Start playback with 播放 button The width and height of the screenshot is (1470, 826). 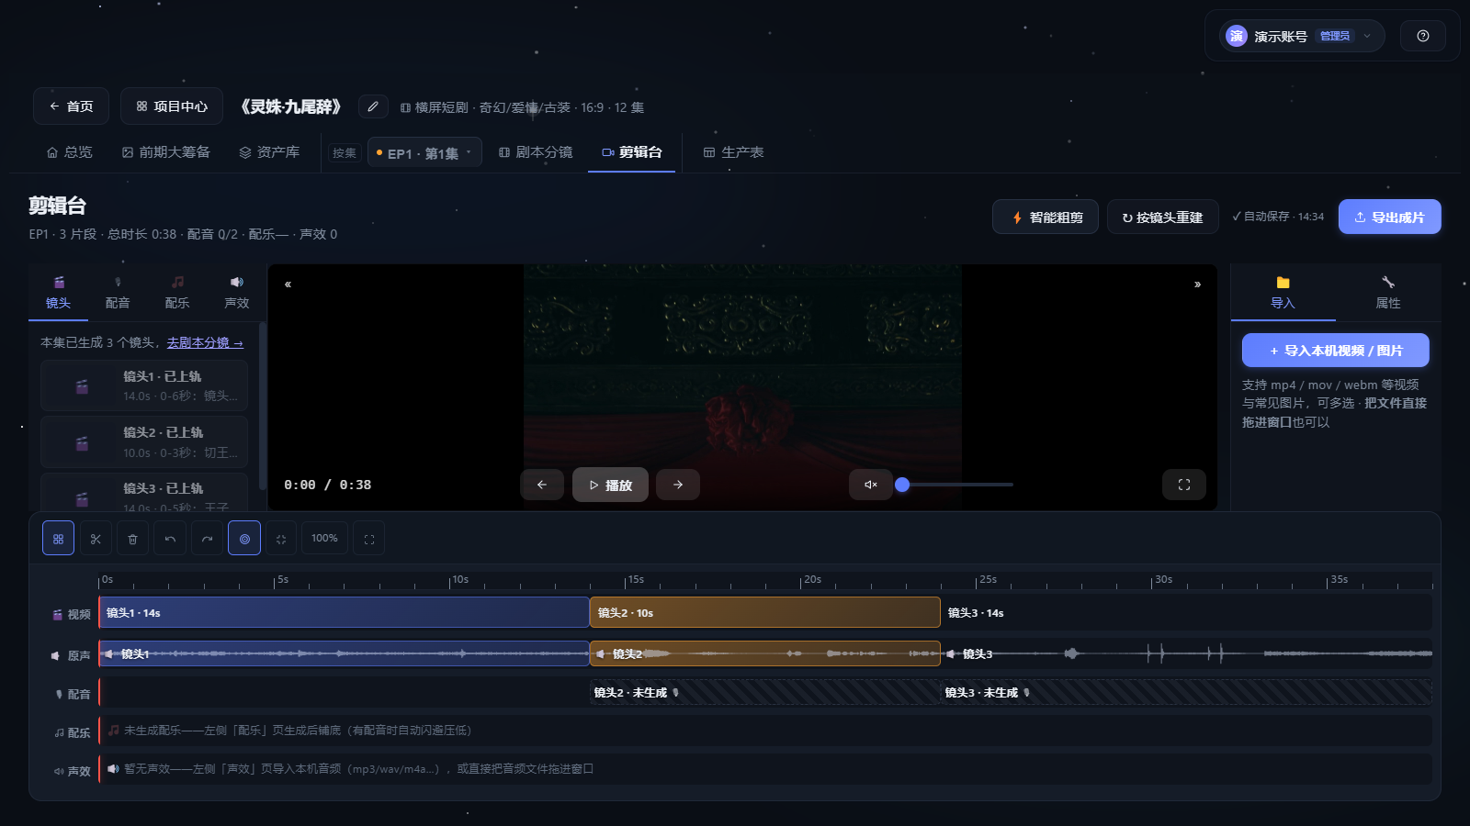[x=610, y=485]
